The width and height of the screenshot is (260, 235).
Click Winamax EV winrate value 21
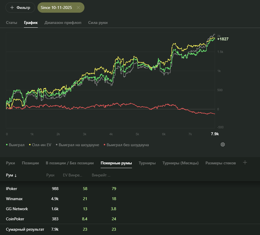(85, 199)
